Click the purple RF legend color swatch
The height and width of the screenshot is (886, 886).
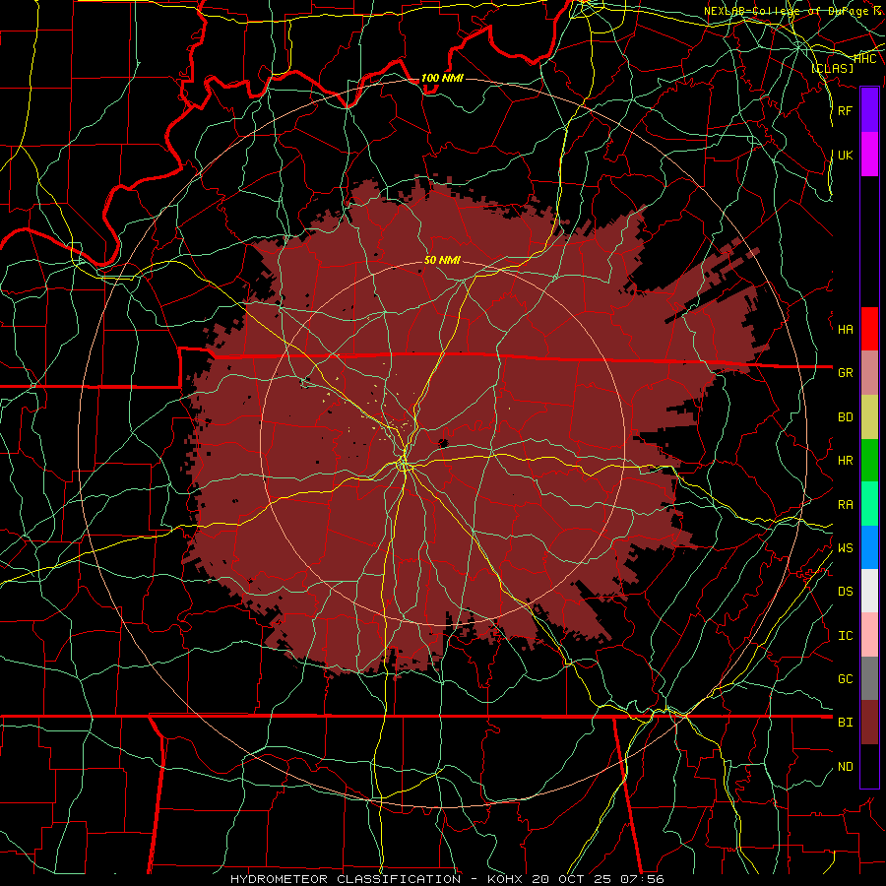tap(869, 110)
